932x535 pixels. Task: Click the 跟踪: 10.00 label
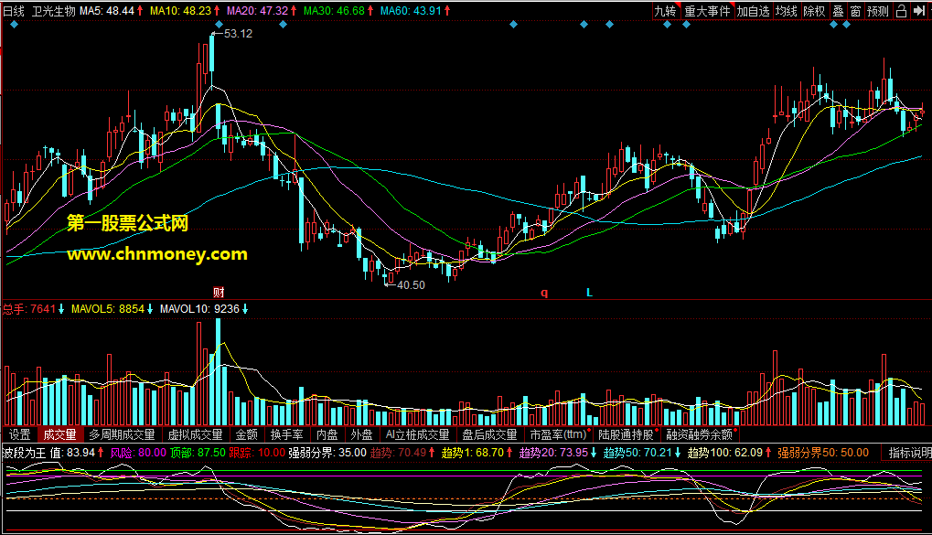(x=257, y=453)
